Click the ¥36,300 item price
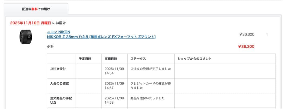Viewport: 292px width, 109px height. click(247, 34)
